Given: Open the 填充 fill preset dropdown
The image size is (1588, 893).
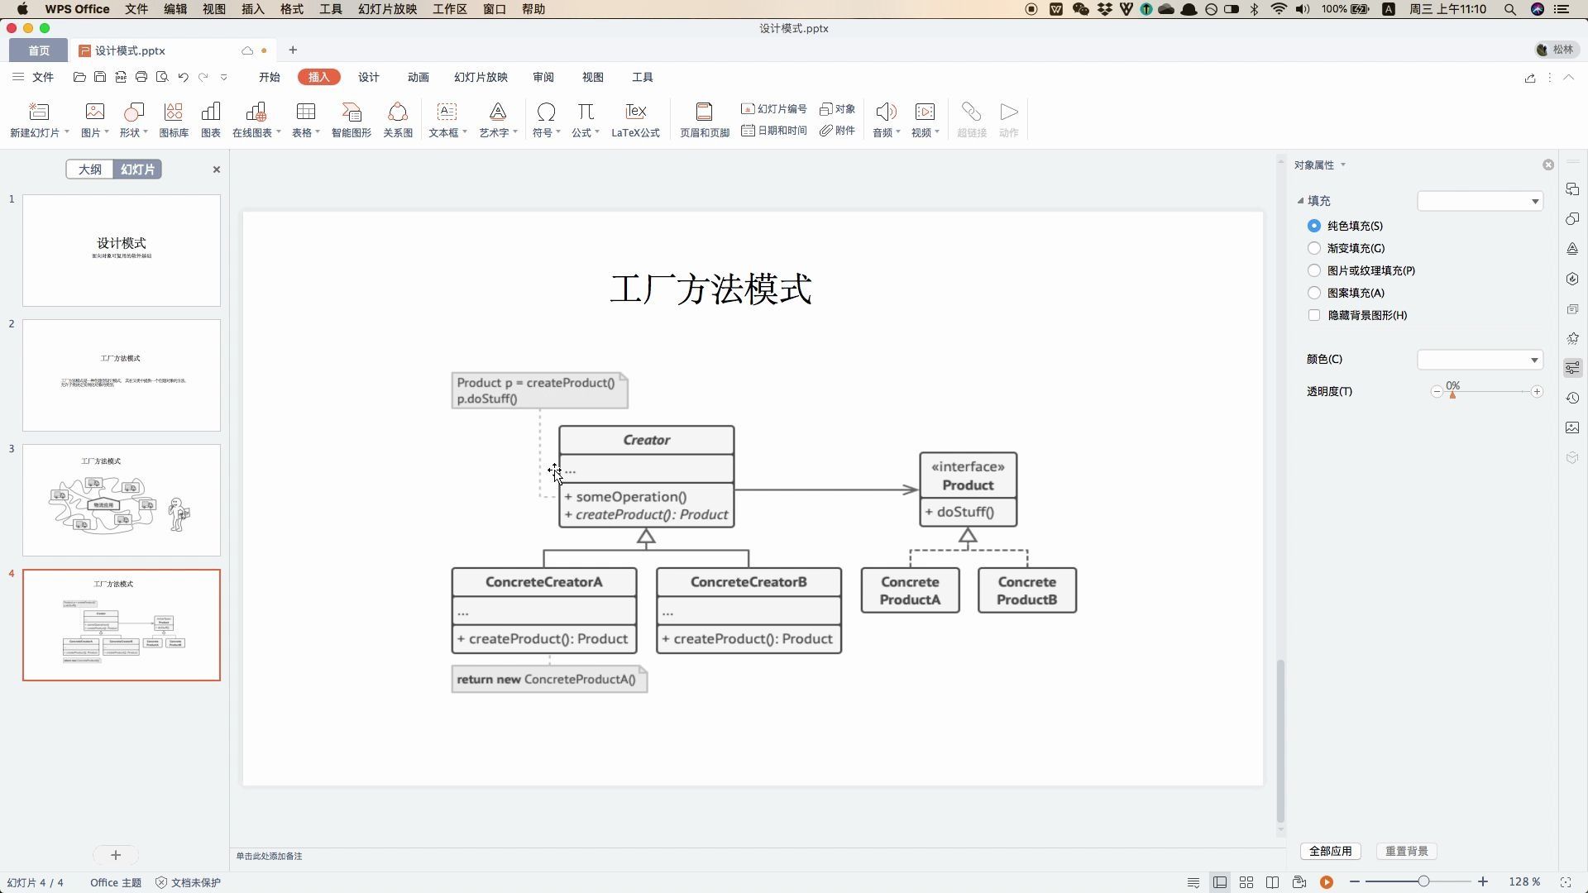Looking at the screenshot, I should [1480, 201].
